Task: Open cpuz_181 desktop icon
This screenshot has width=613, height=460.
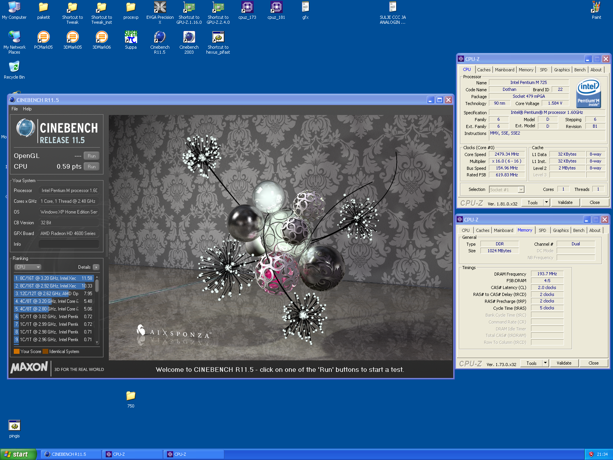Action: (276, 10)
